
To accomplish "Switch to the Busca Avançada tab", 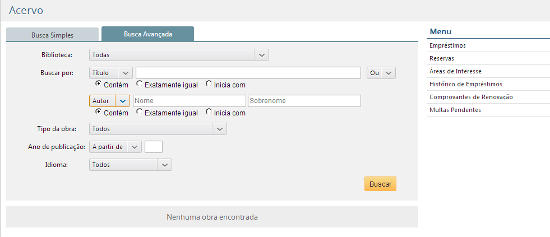I will pyautogui.click(x=147, y=34).
